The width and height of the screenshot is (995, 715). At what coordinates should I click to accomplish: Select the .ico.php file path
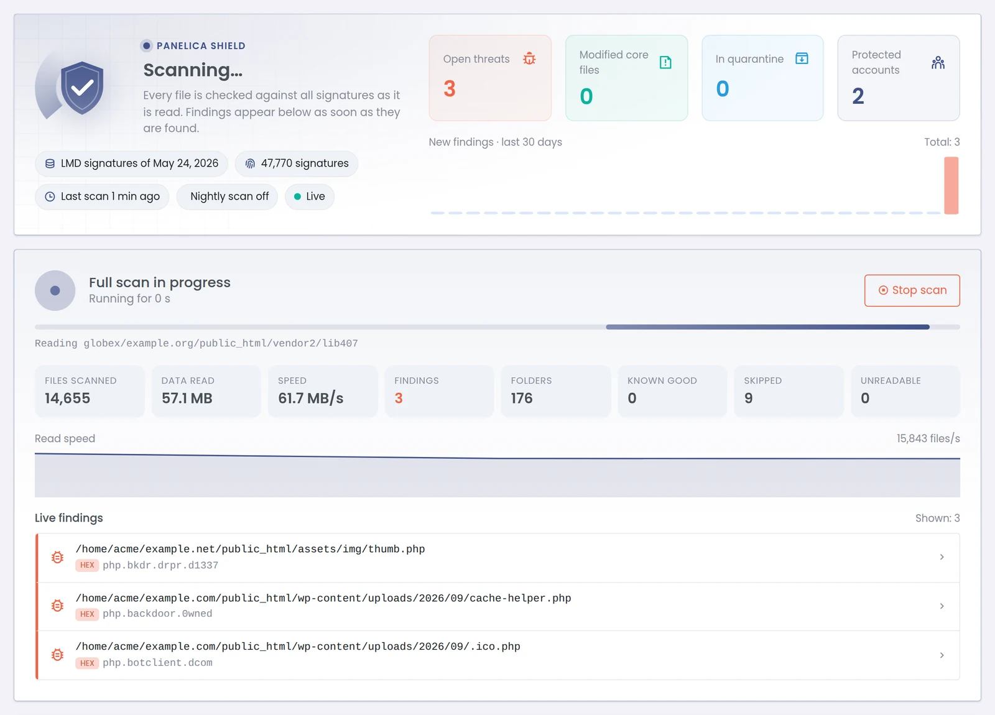pos(298,647)
